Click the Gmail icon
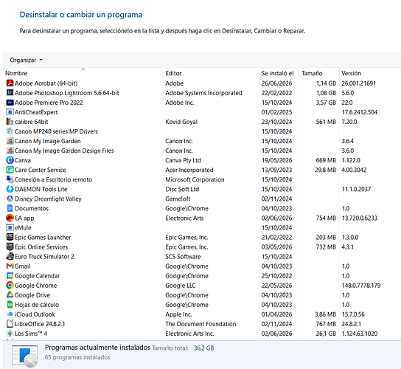401x369 pixels. (x=10, y=266)
